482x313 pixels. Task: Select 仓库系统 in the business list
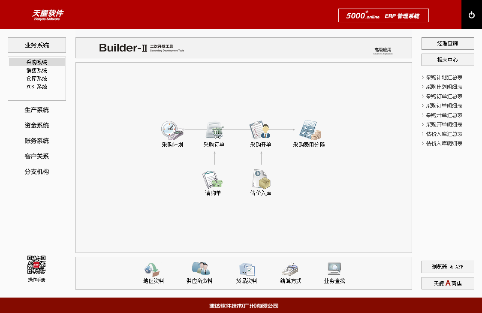[x=37, y=78]
